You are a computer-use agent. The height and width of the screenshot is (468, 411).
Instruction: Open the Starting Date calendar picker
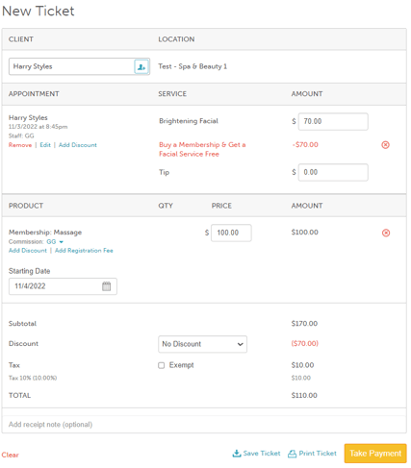point(106,286)
